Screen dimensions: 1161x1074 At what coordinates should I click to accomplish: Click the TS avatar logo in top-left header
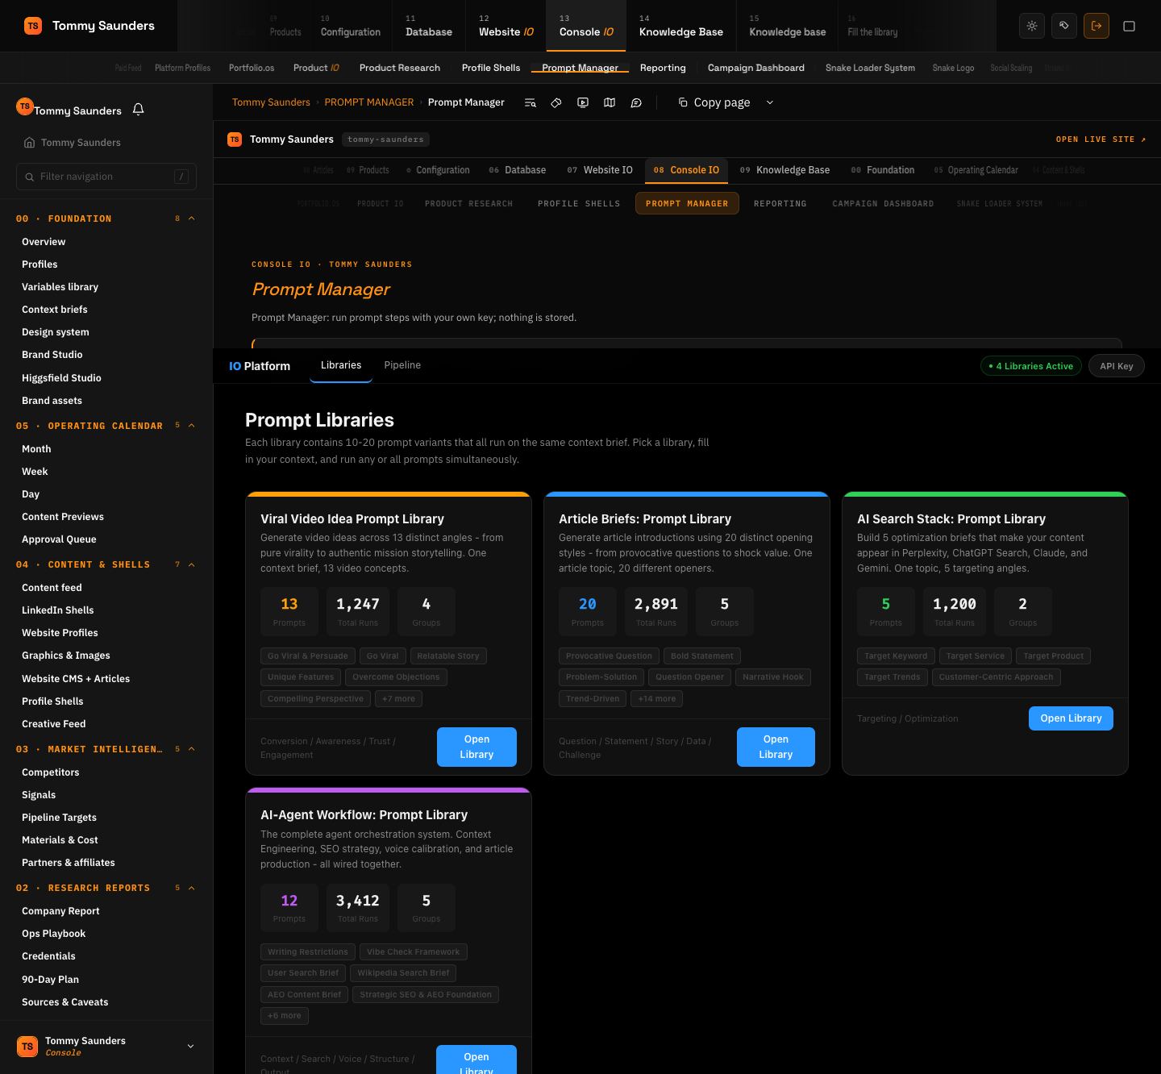[33, 26]
